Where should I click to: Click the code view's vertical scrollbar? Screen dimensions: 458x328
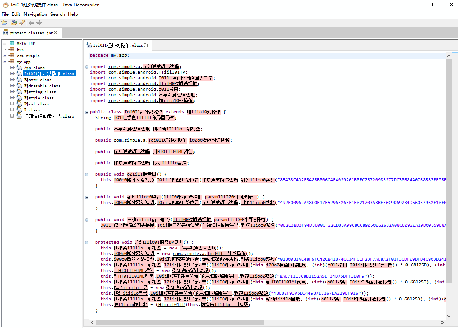(449, 170)
